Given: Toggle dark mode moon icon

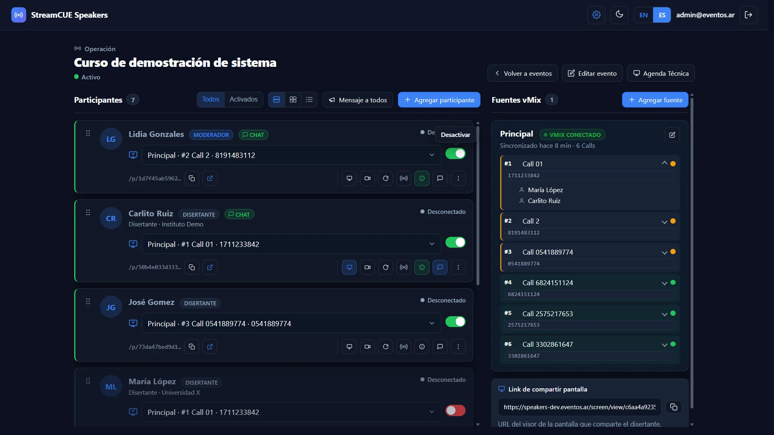Looking at the screenshot, I should [x=619, y=15].
